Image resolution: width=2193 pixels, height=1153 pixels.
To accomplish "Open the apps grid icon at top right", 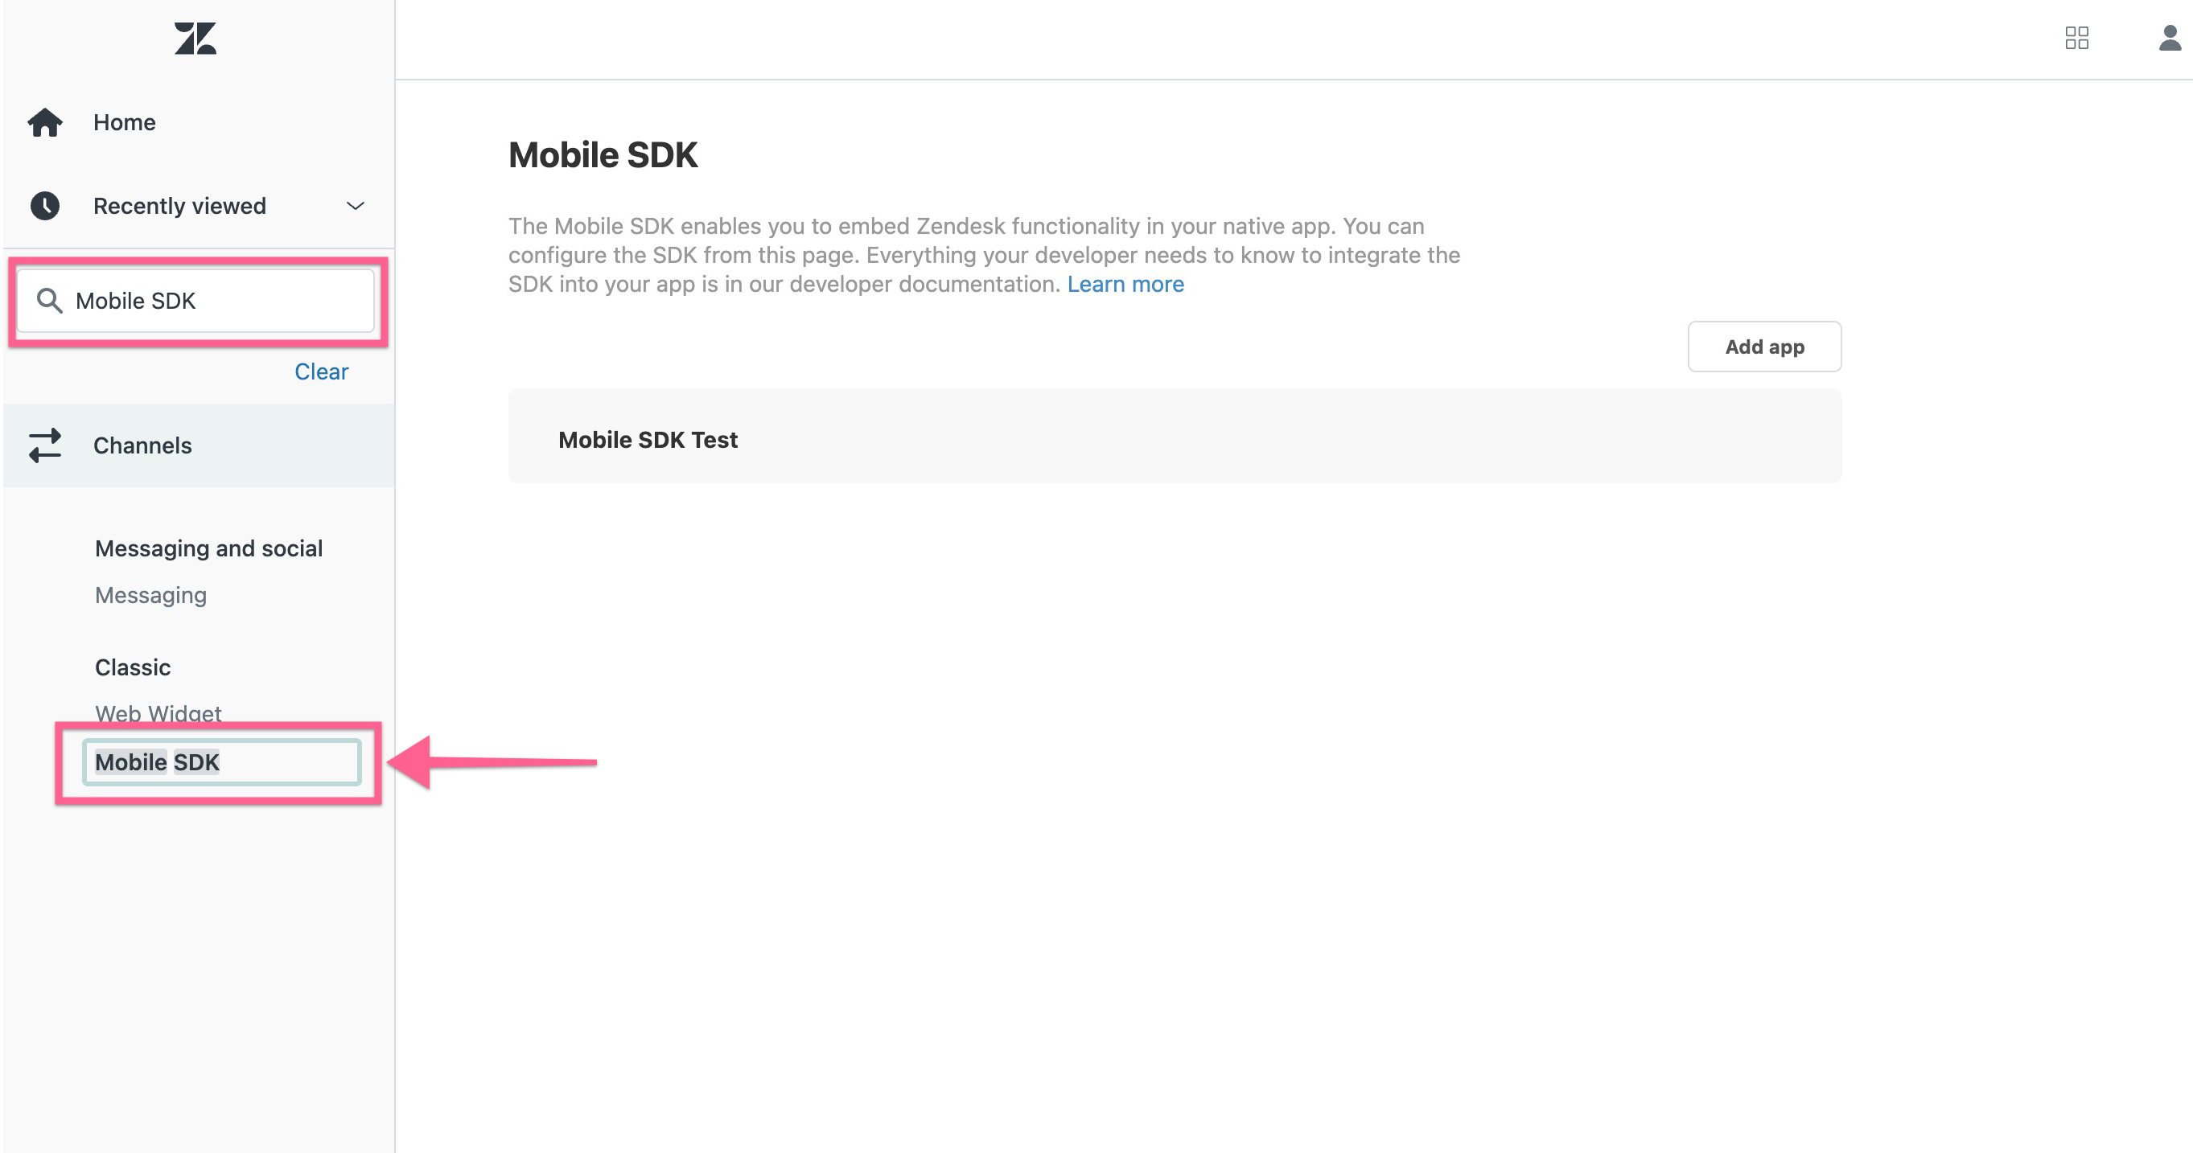I will [2079, 39].
